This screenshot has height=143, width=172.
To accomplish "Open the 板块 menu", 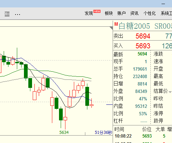I will point(109,13).
